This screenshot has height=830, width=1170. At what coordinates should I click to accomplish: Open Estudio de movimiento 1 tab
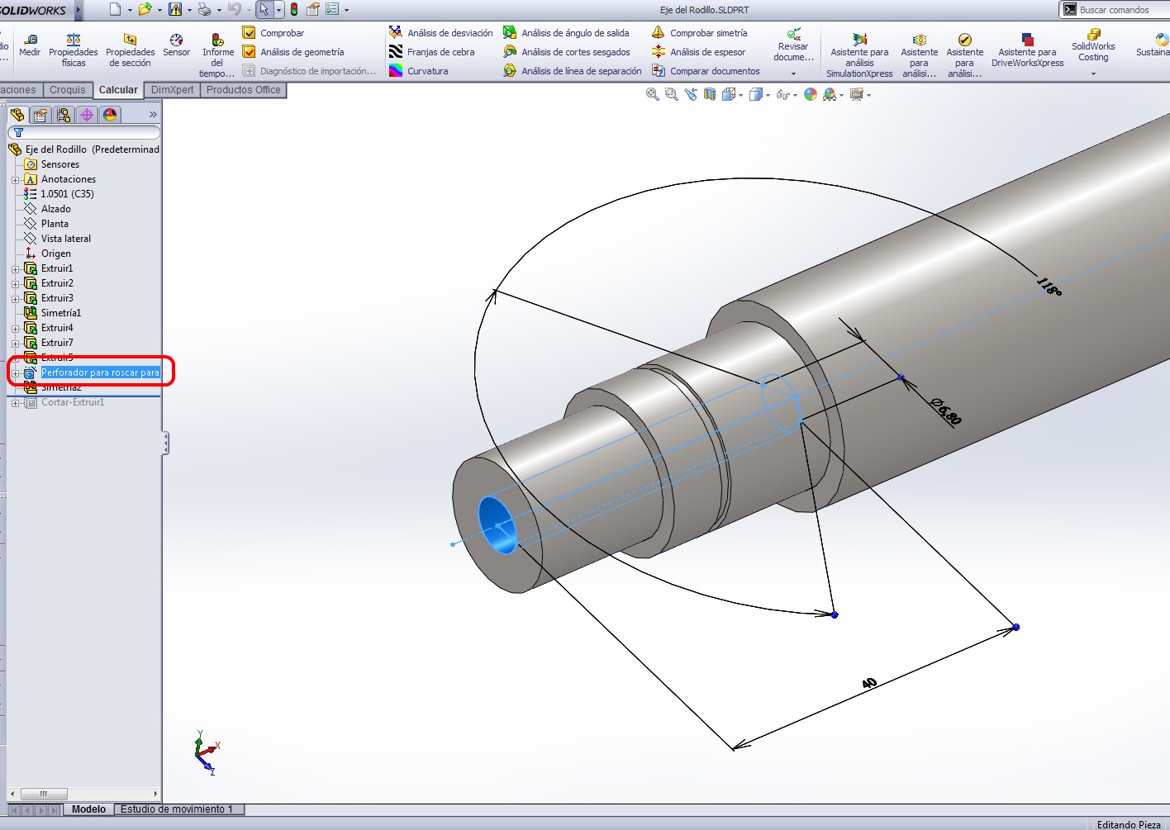(x=177, y=809)
